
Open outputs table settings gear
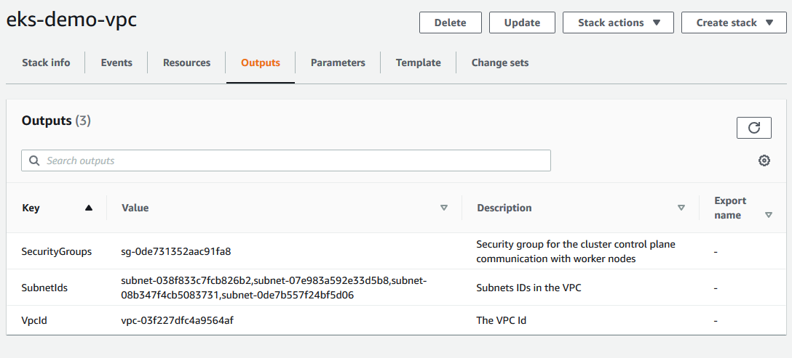764,161
